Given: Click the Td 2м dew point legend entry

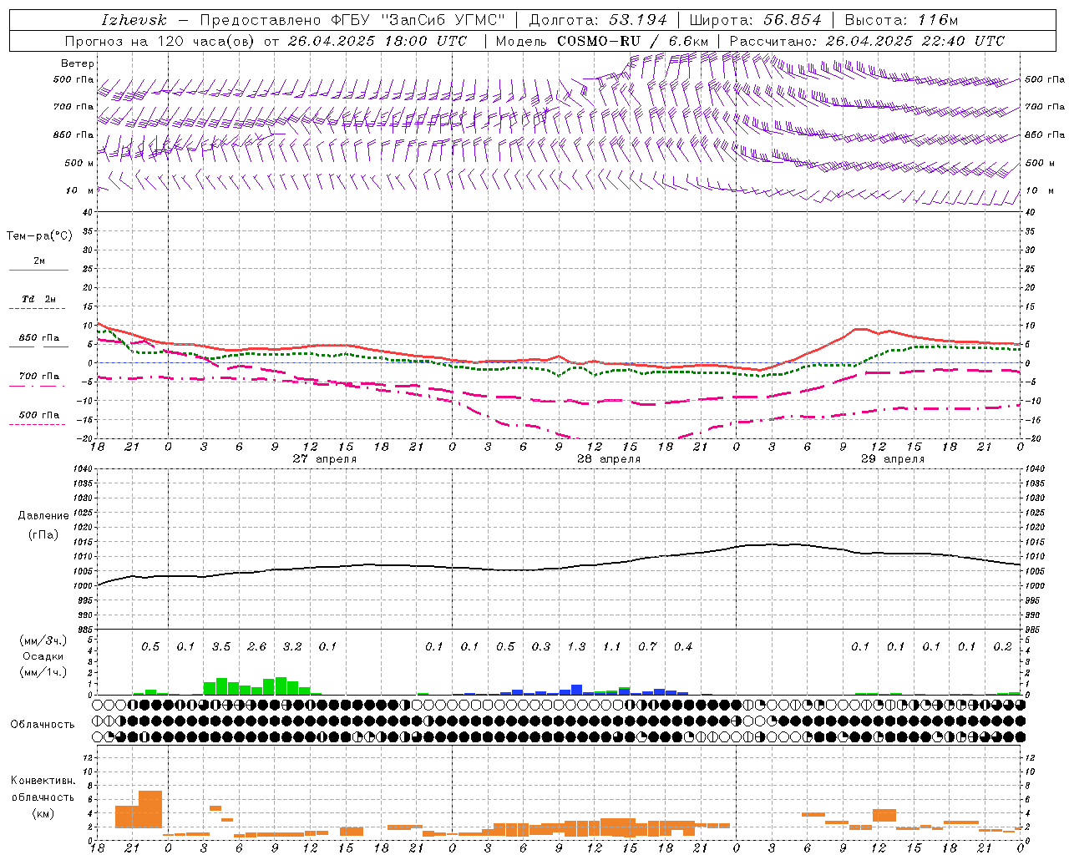Looking at the screenshot, I should tap(38, 299).
